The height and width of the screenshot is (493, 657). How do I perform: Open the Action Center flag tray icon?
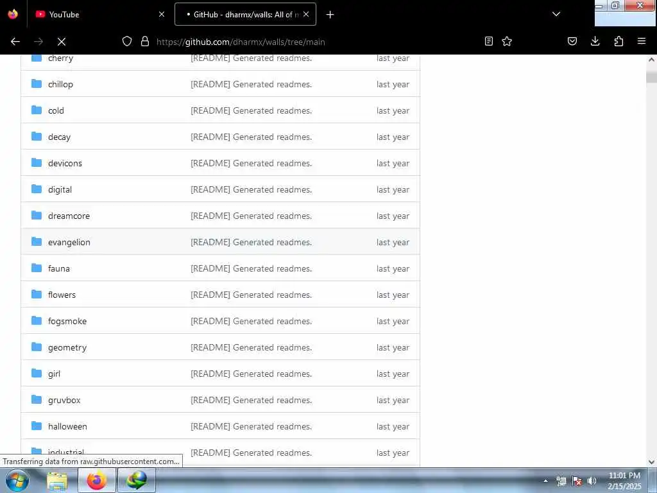click(x=577, y=481)
